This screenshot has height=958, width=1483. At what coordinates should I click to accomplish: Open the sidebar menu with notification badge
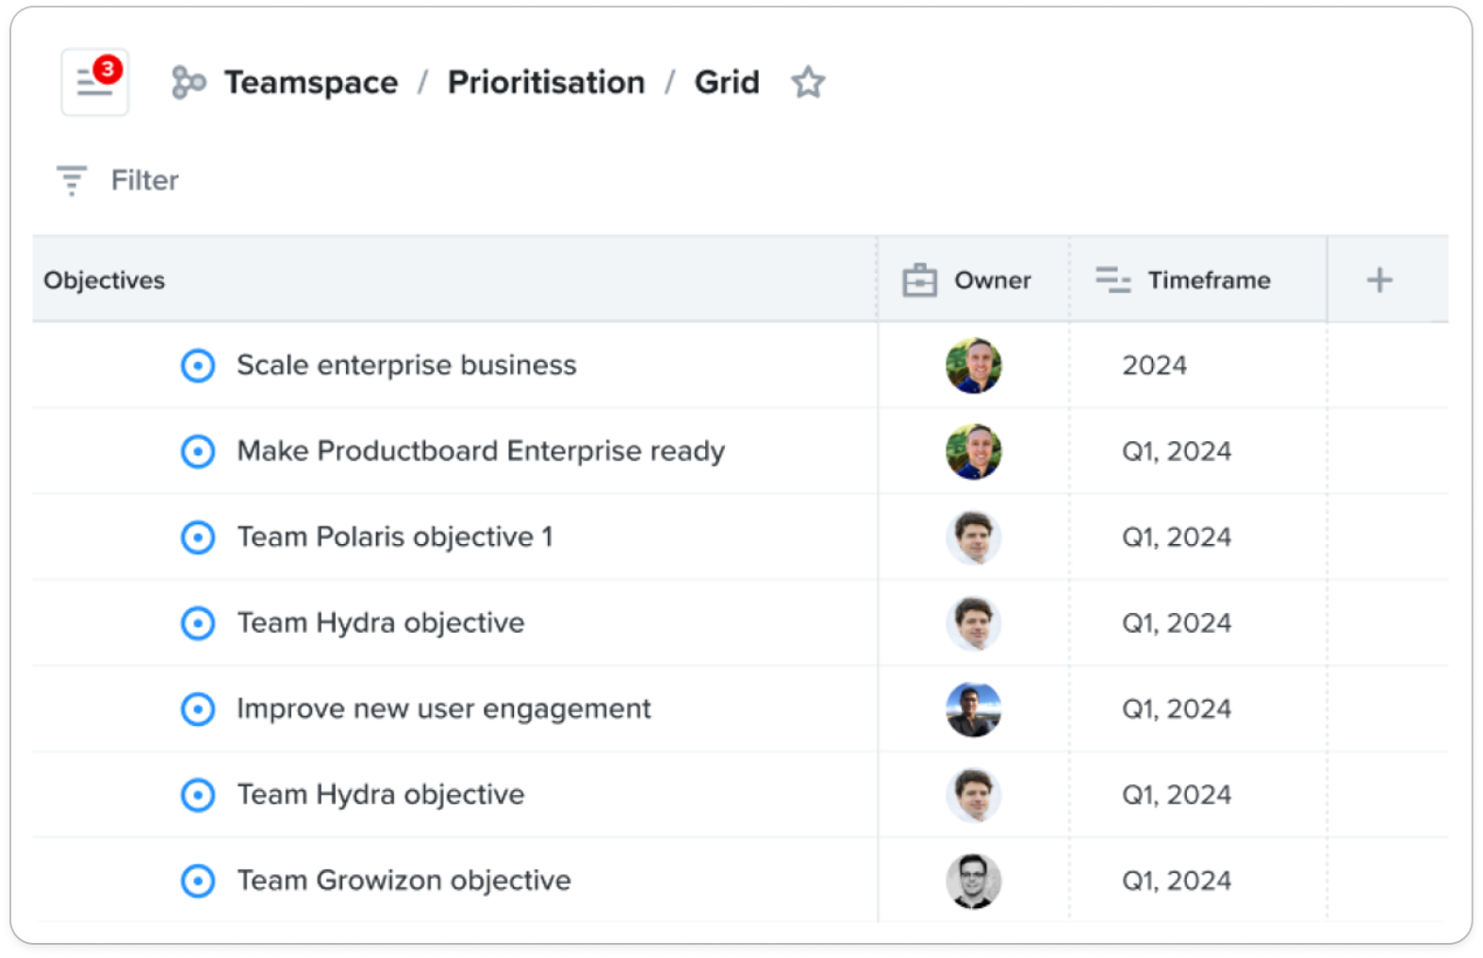click(x=94, y=82)
